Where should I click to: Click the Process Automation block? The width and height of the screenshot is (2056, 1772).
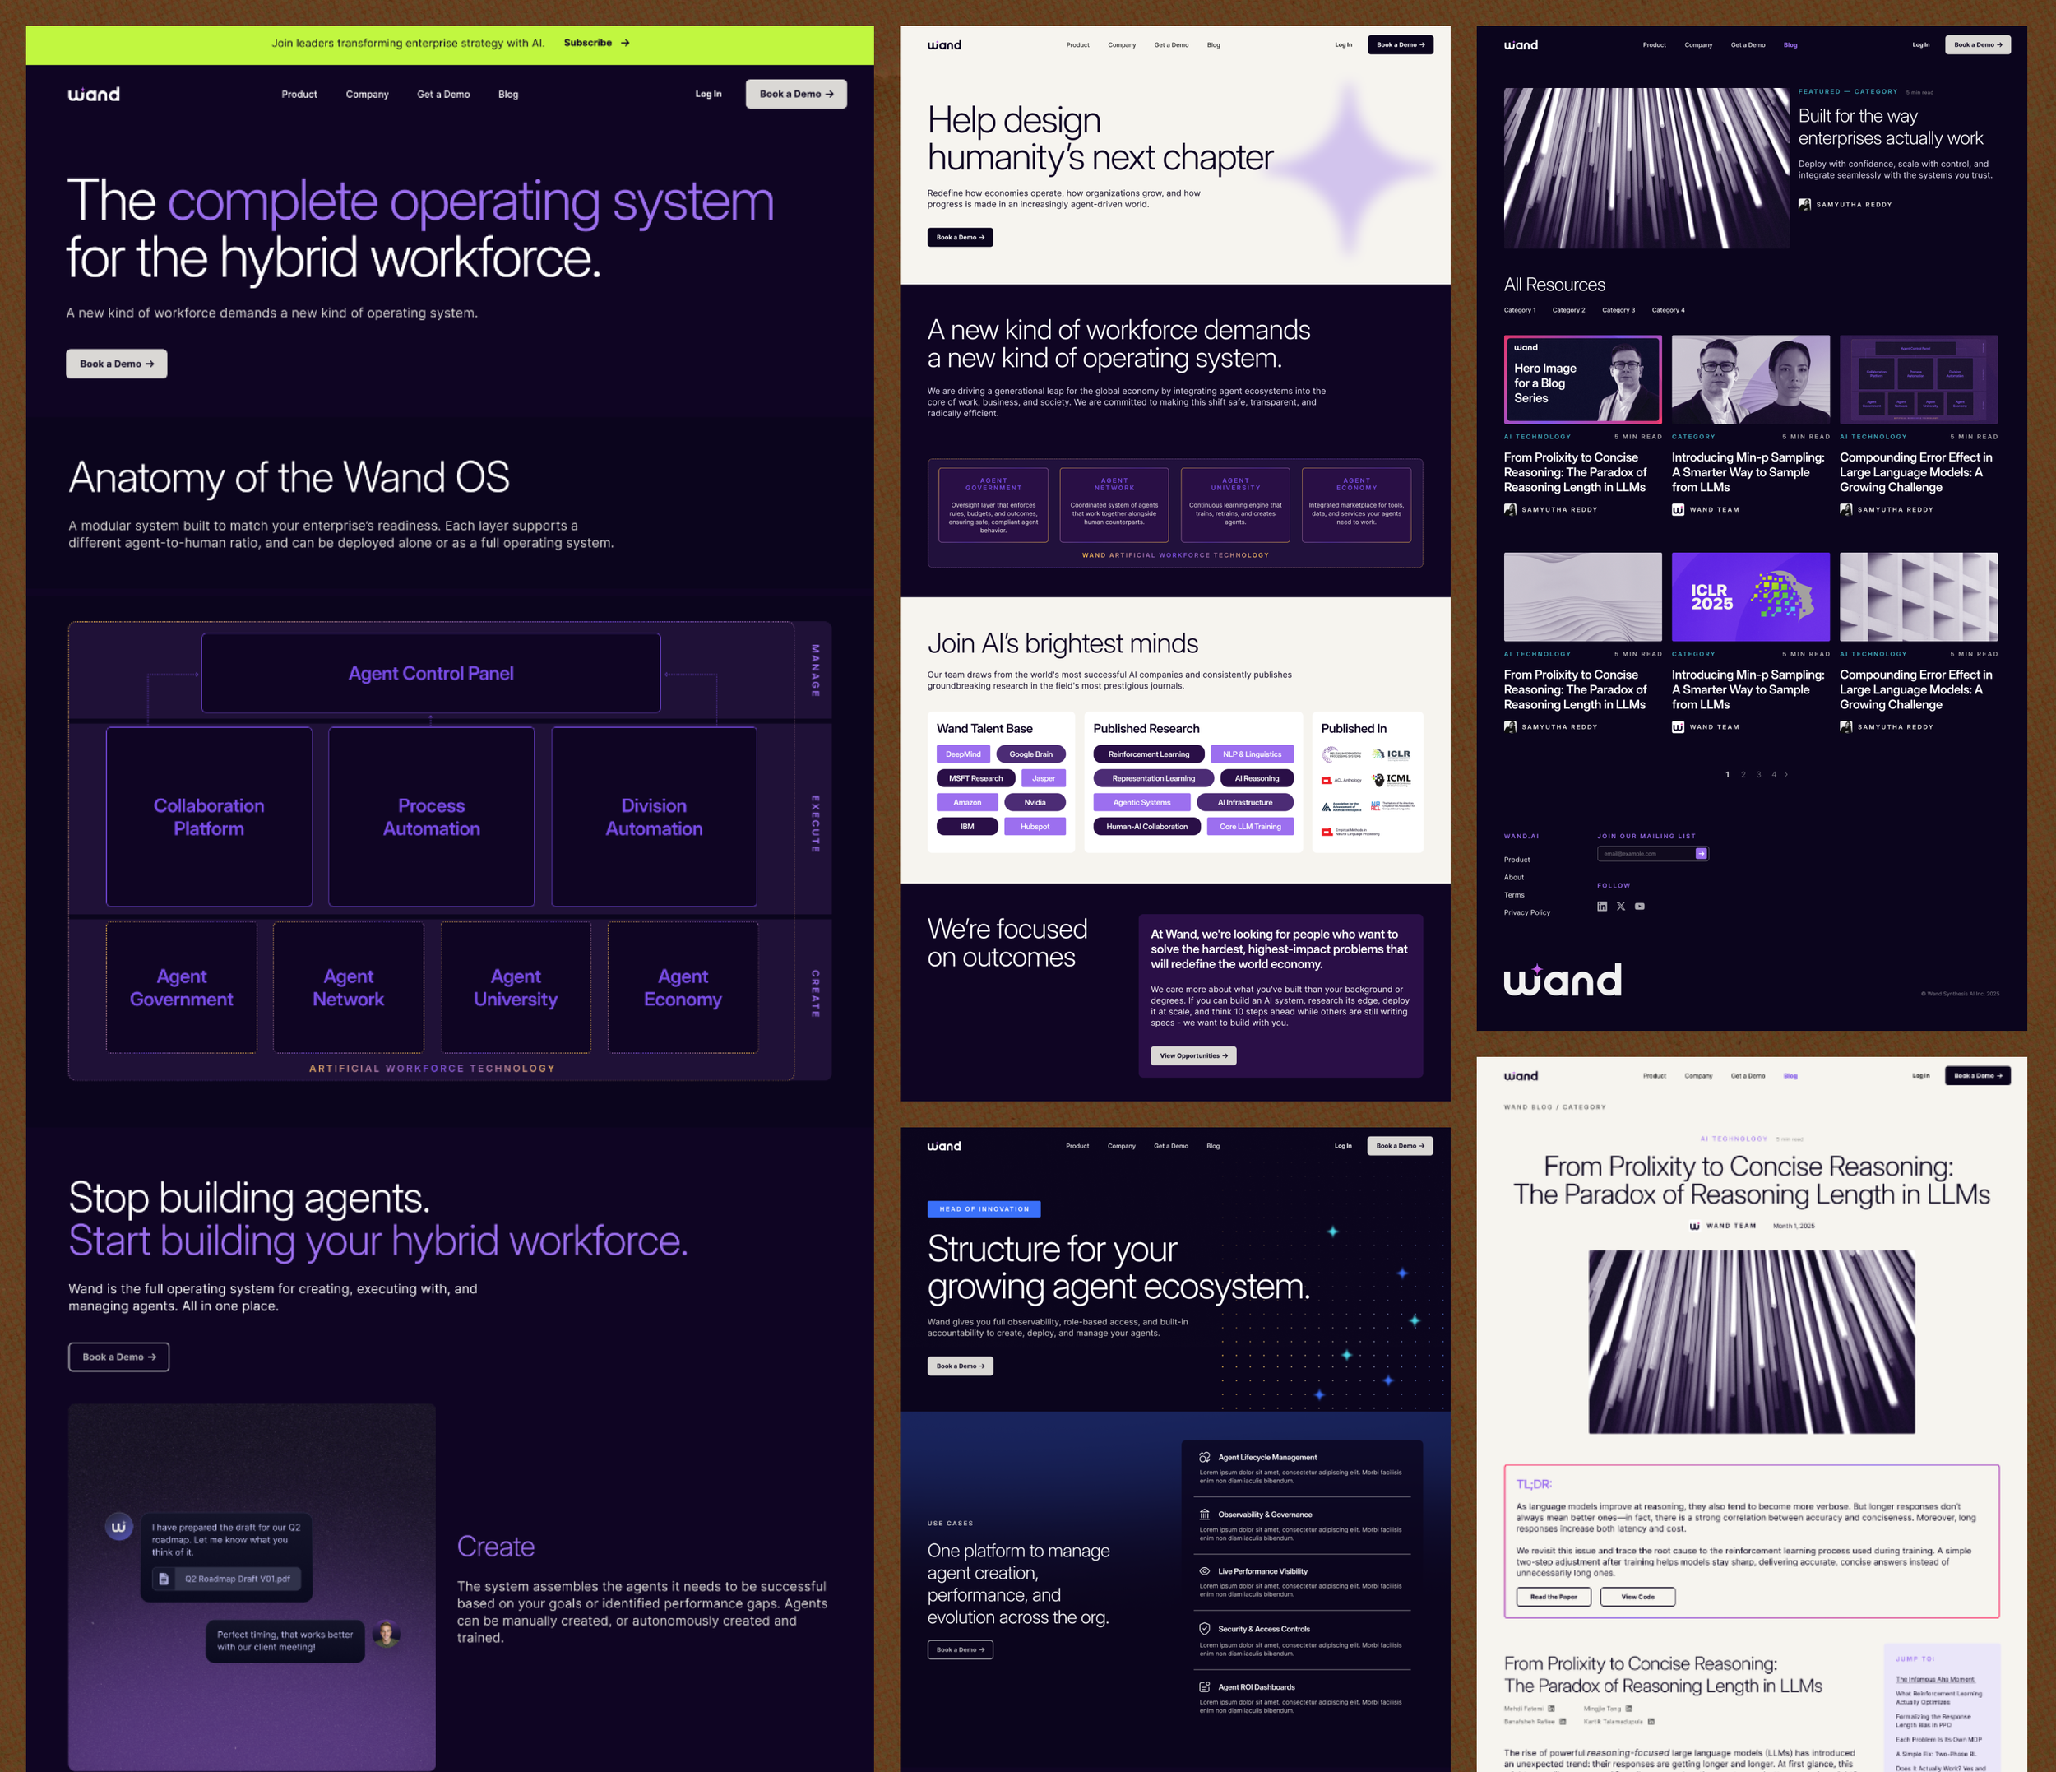[432, 817]
